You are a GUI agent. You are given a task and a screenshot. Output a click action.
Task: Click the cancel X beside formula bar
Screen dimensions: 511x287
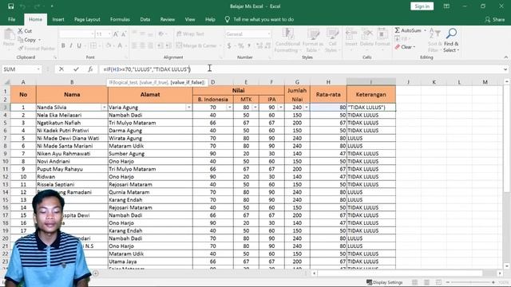[61, 69]
